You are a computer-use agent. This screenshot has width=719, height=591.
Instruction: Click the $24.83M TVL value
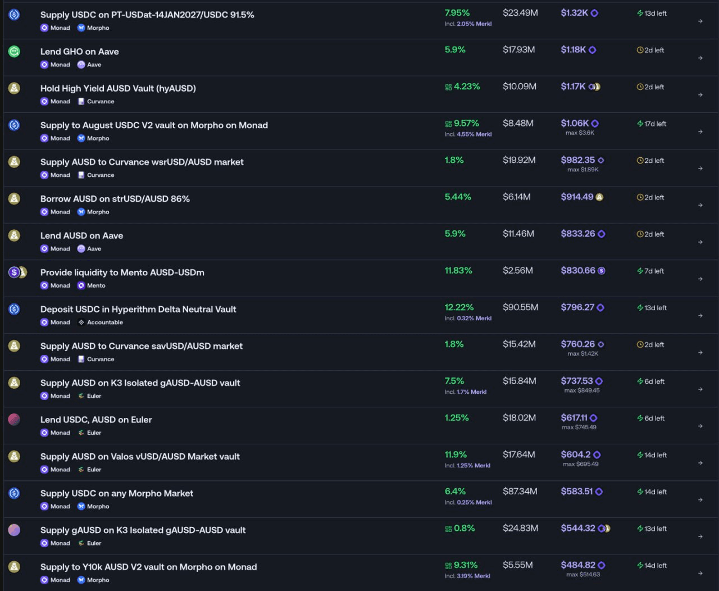click(x=521, y=528)
